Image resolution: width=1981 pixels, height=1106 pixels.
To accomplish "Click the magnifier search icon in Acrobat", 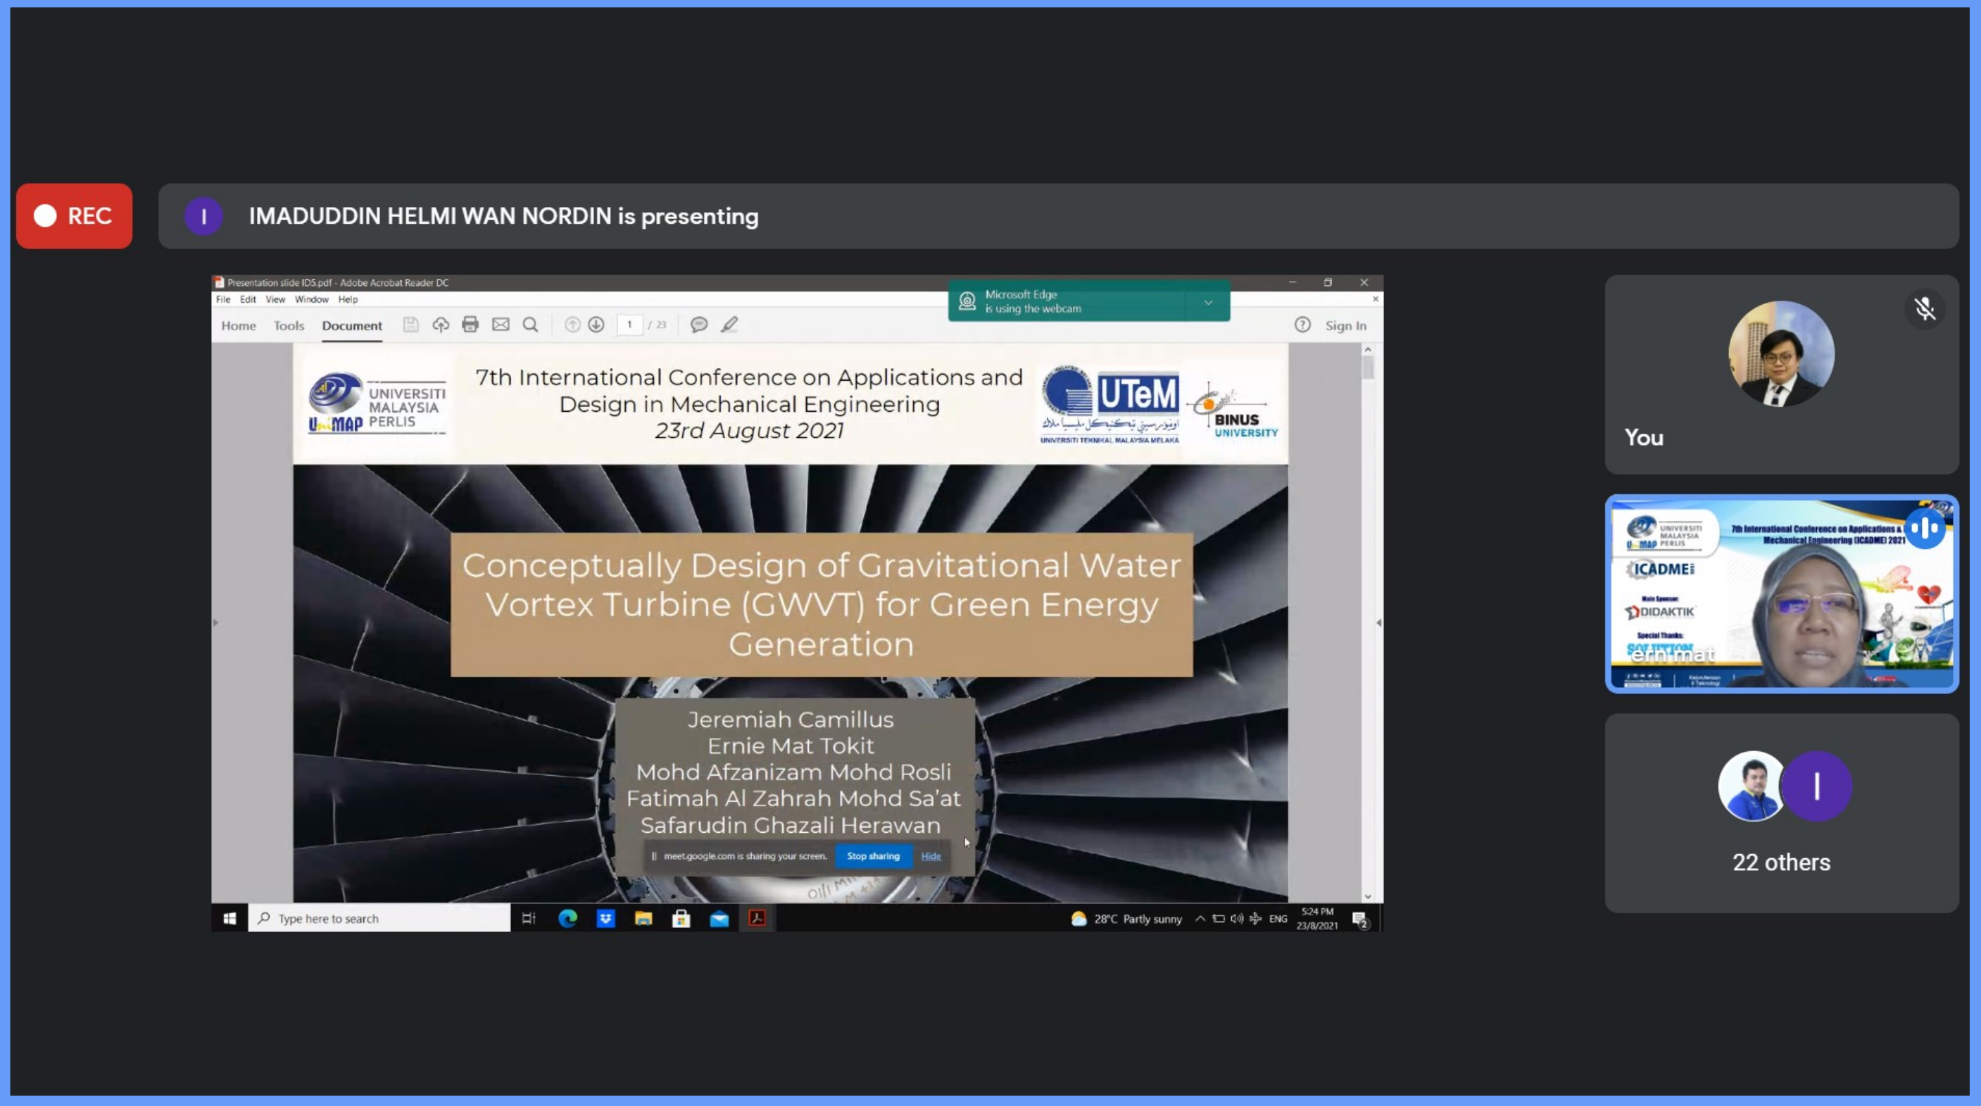I will click(531, 325).
